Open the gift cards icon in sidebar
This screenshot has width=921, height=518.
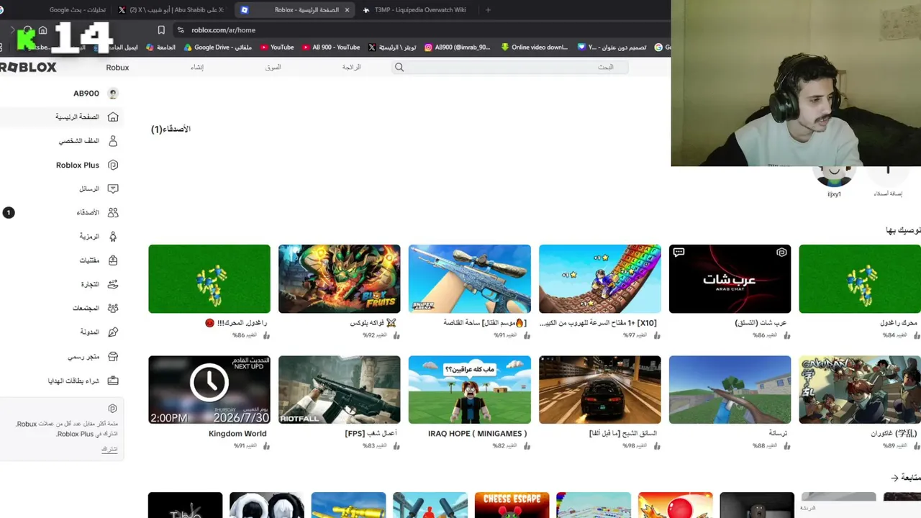(x=113, y=381)
